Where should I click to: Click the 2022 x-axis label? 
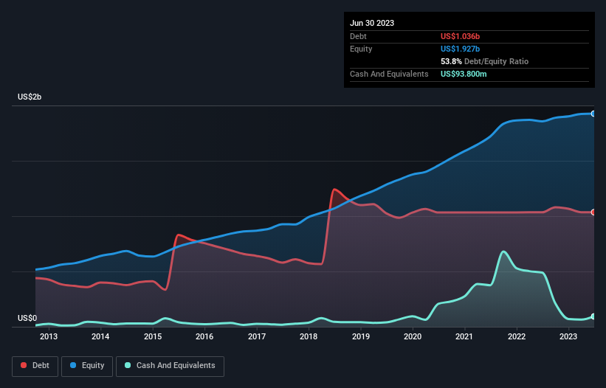pos(517,336)
